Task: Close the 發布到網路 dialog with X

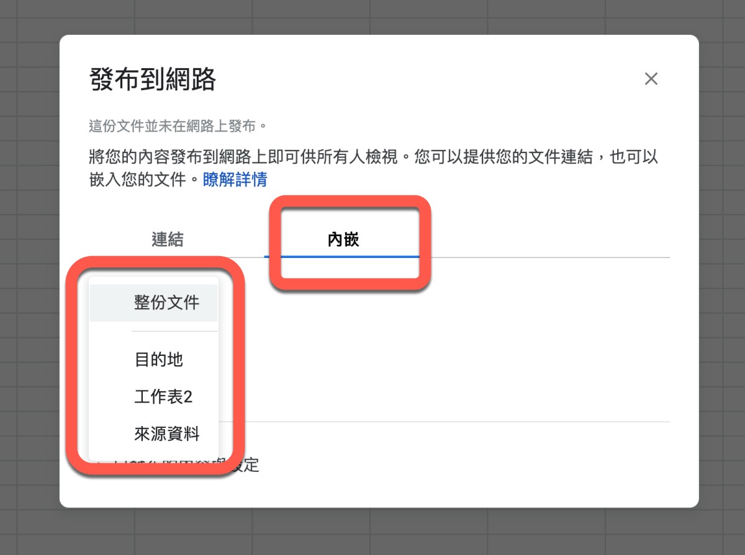Action: coord(651,79)
